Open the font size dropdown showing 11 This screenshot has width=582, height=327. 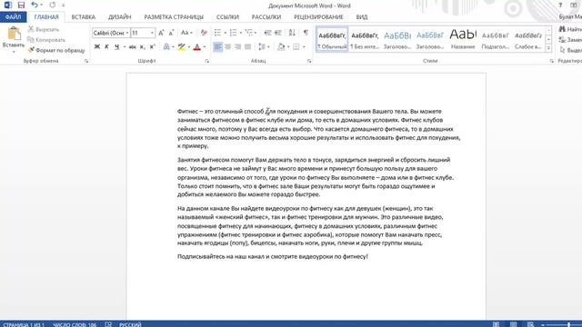152,33
